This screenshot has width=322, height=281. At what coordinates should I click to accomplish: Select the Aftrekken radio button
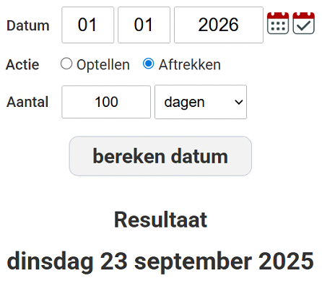[149, 64]
